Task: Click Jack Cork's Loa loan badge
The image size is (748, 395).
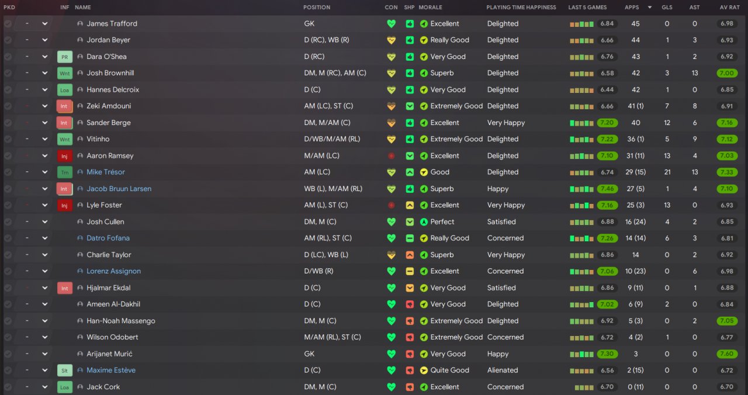Action: (64, 387)
